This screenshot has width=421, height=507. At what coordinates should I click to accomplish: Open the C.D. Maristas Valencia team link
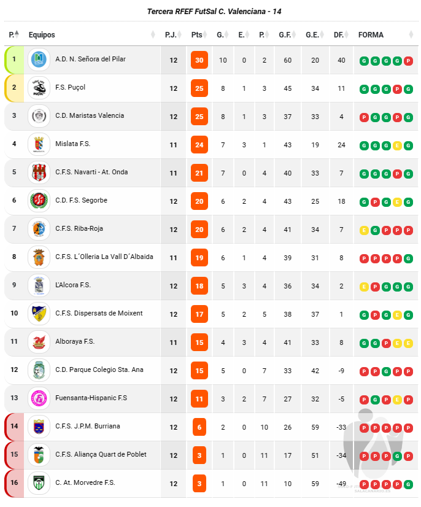(x=90, y=115)
